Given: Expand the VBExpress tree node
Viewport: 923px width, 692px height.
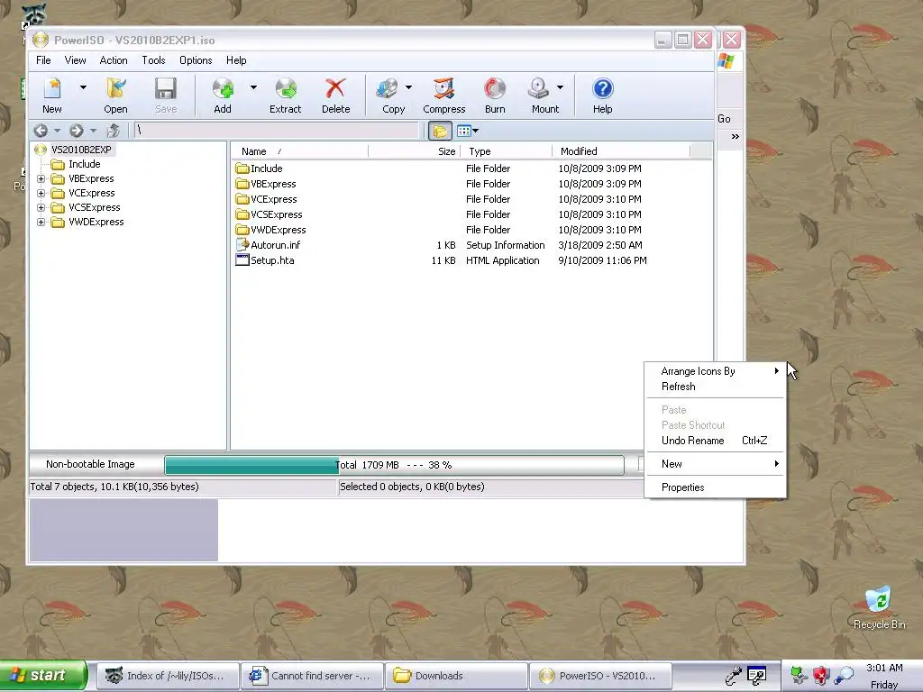Looking at the screenshot, I should (41, 178).
